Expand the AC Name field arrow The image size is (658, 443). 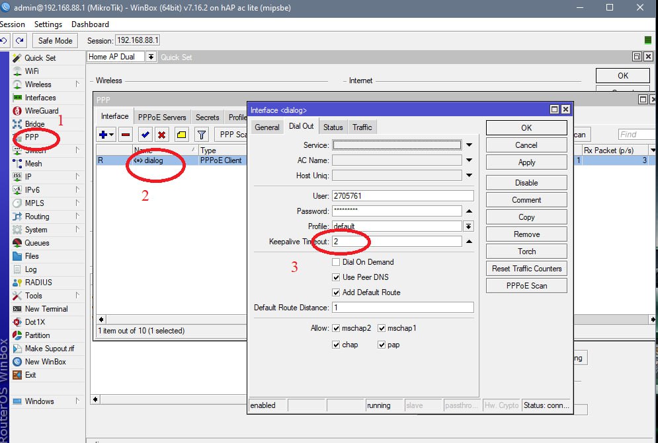click(469, 160)
